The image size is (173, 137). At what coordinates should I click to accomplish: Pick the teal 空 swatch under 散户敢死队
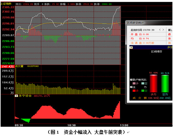pos(143,83)
